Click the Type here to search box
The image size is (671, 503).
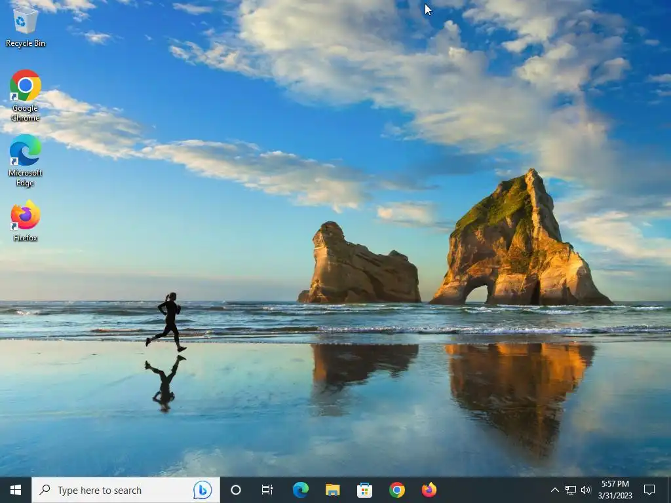pyautogui.click(x=126, y=490)
